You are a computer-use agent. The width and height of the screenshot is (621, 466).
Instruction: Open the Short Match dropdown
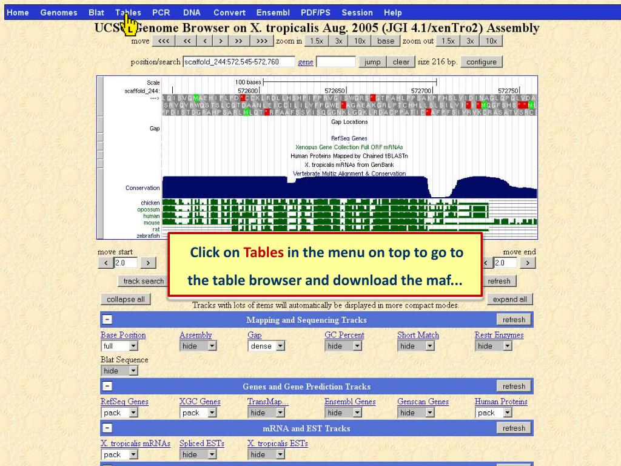tap(416, 346)
